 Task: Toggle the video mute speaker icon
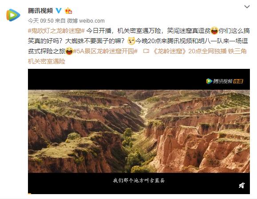tap(242, 186)
